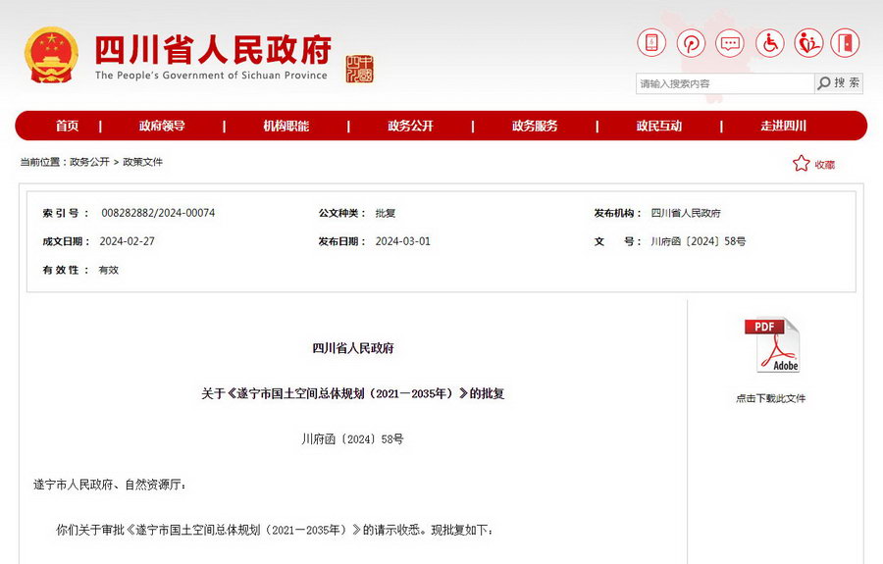Viewport: 883px width, 564px height.
Task: Click the Adobe PDF download icon
Action: 771,345
